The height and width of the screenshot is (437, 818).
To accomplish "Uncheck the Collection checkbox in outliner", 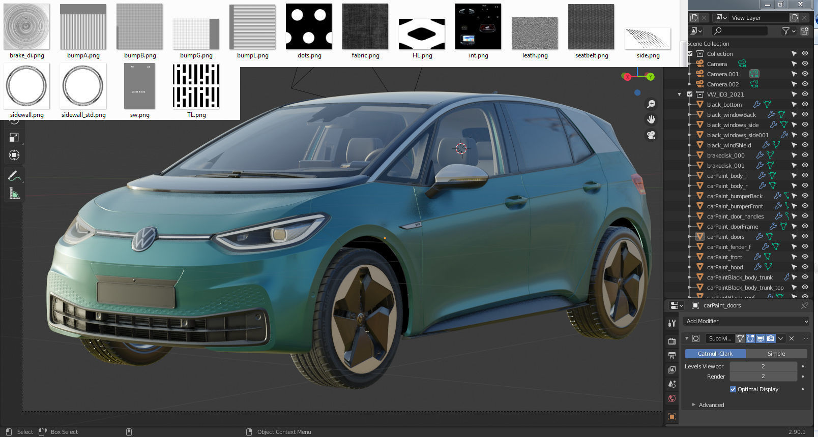I will pyautogui.click(x=690, y=54).
